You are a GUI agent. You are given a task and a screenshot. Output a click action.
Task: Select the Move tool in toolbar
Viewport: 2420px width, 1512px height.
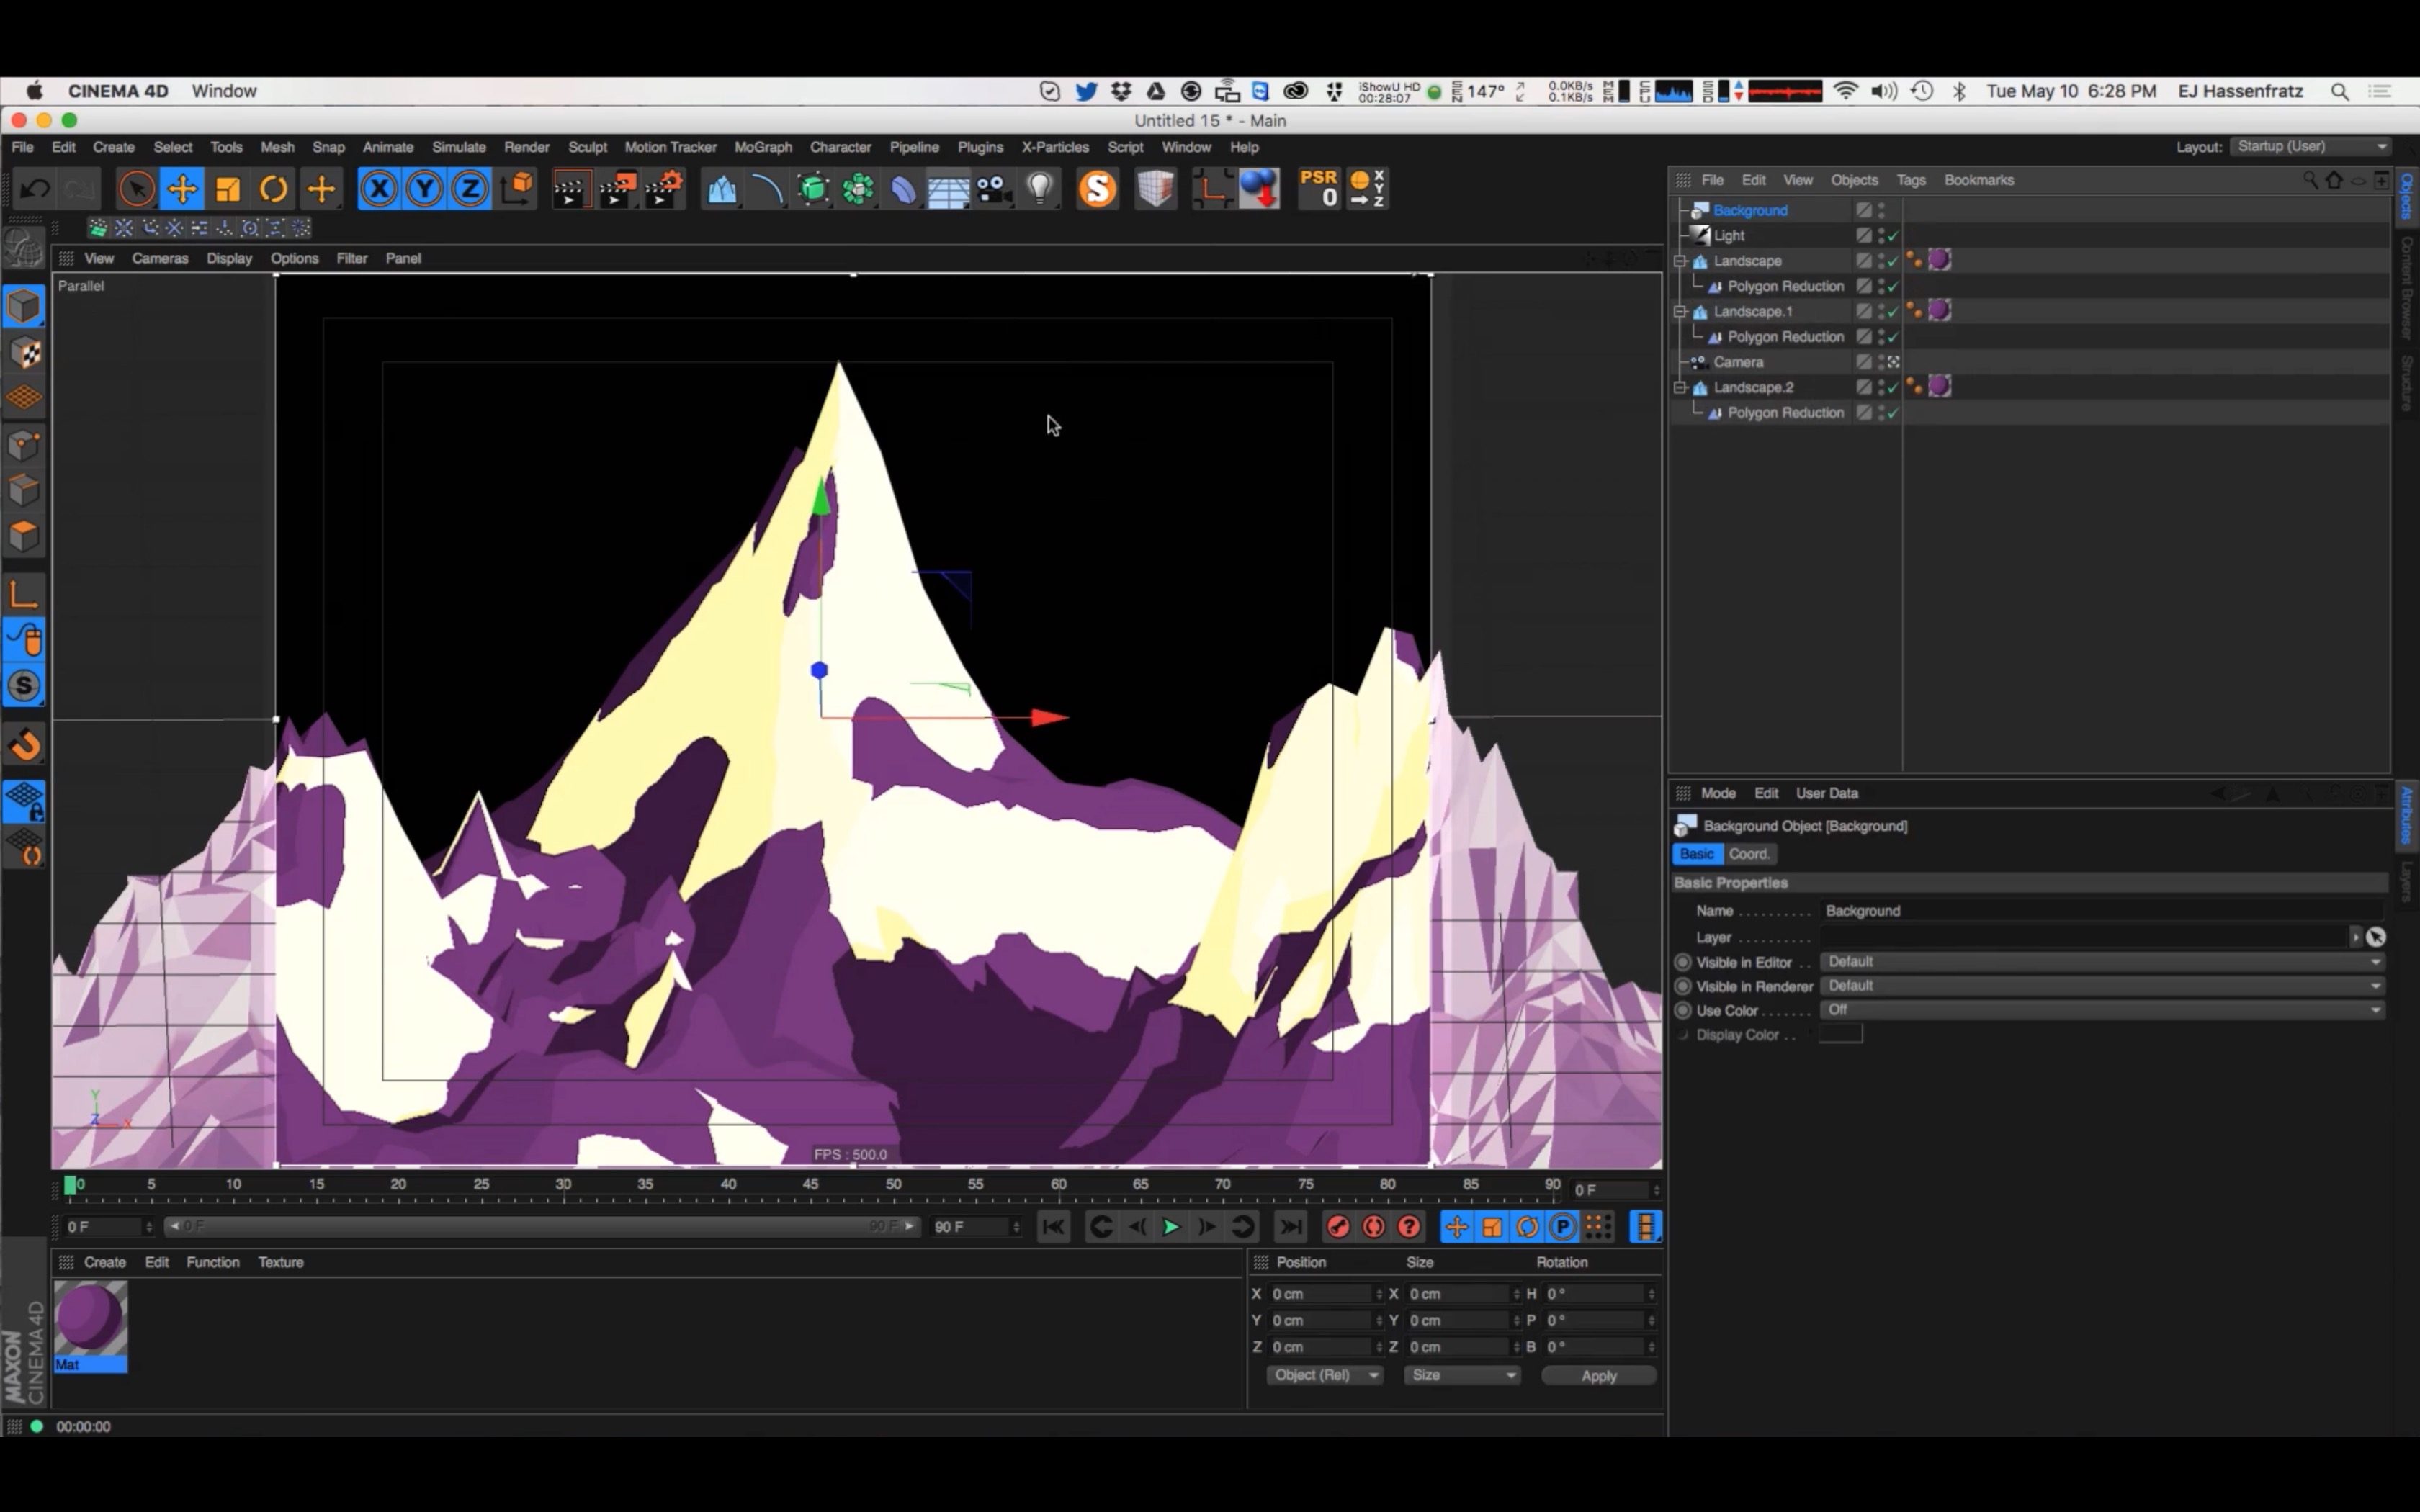pyautogui.click(x=182, y=189)
